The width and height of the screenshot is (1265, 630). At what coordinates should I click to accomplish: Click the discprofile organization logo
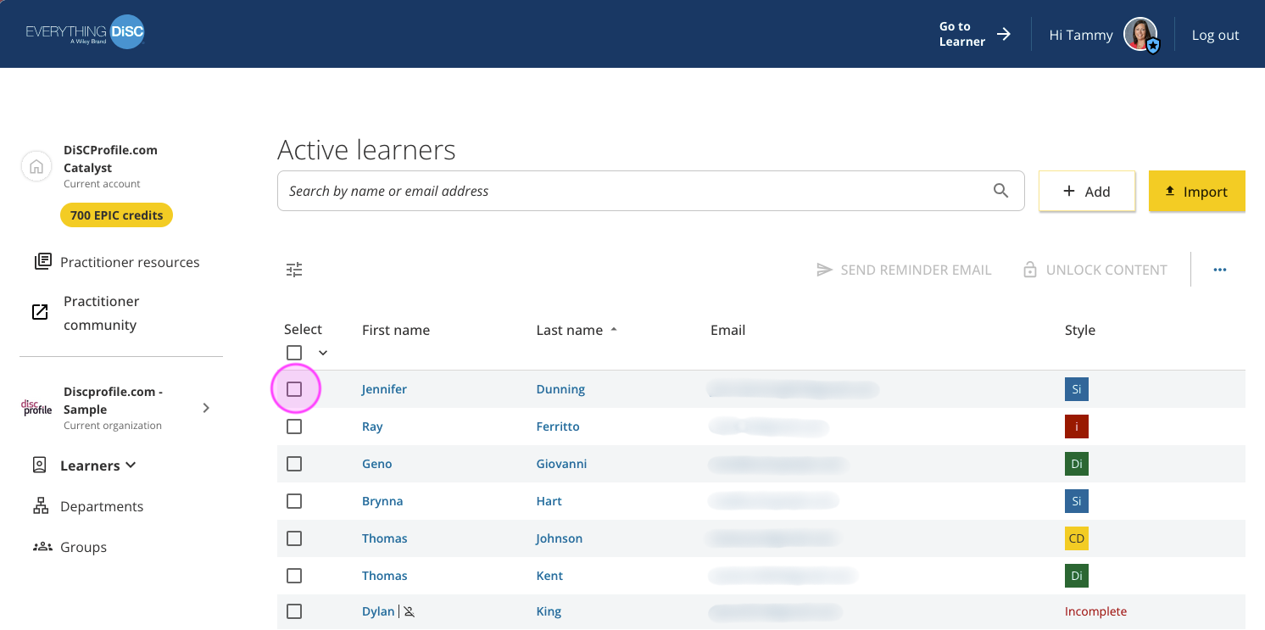coord(36,408)
